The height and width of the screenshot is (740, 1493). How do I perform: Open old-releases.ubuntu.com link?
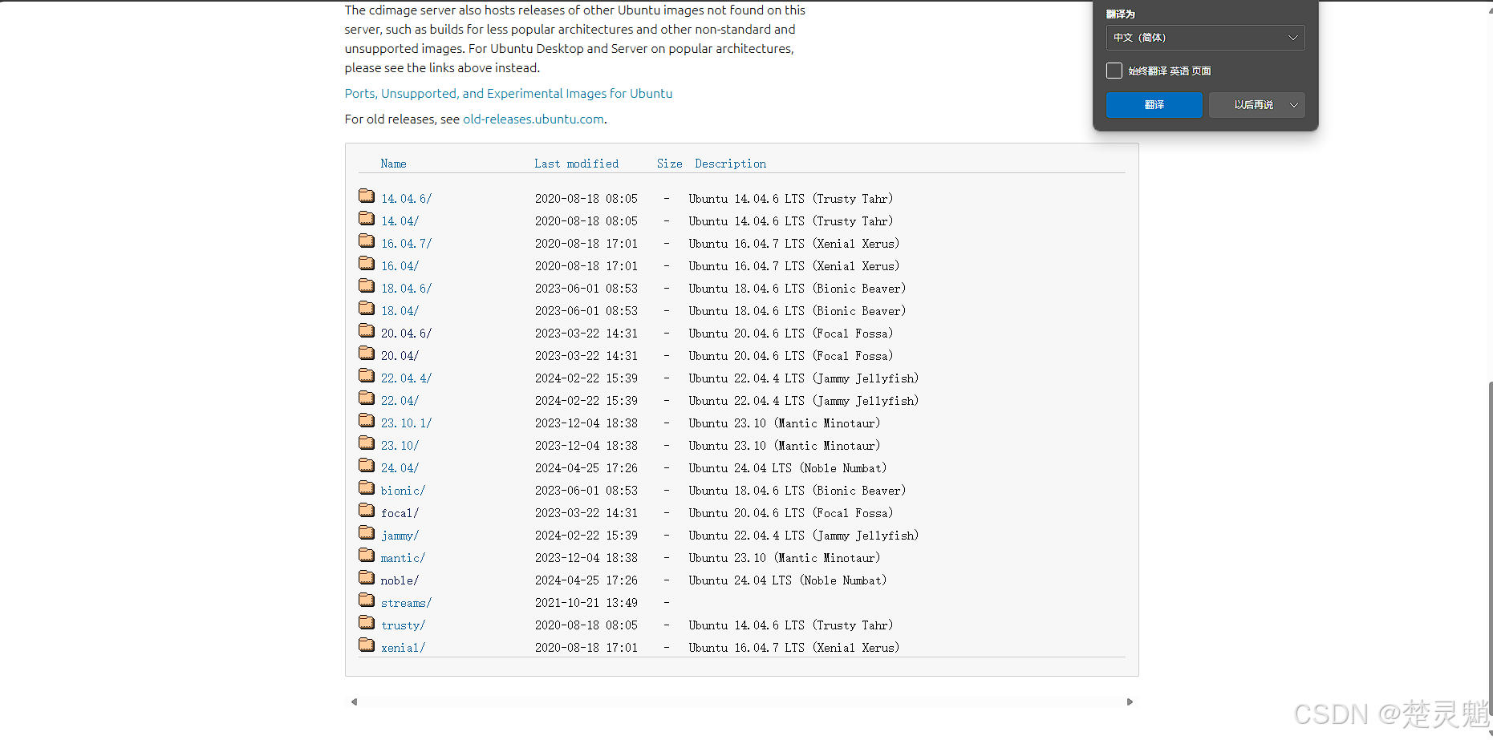click(x=534, y=119)
